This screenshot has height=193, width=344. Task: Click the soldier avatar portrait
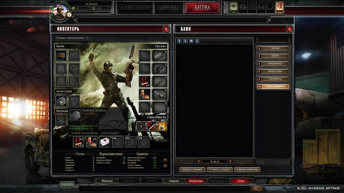(60, 11)
